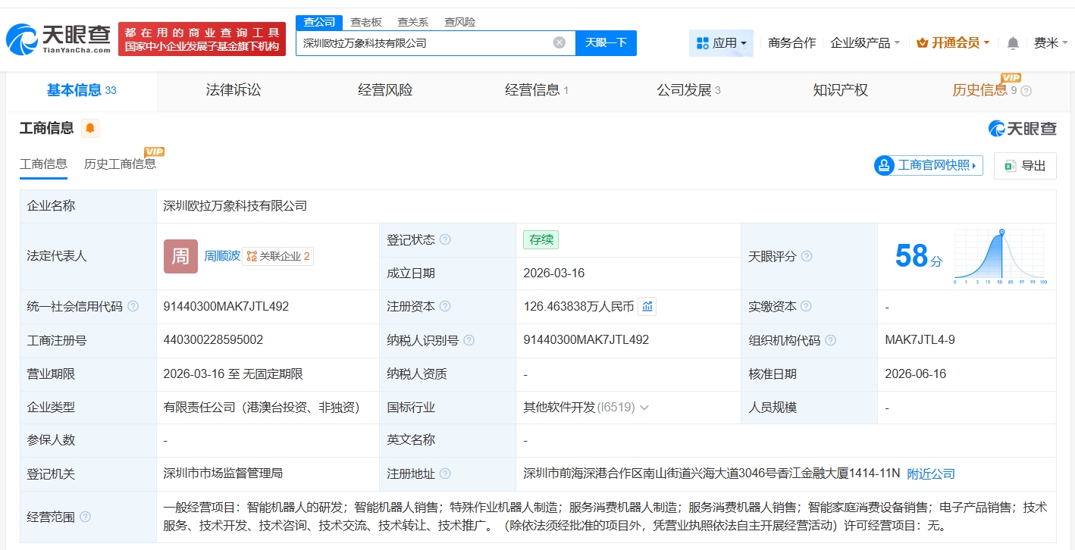Select the 查公司 search tab
1075x550 pixels.
point(319,22)
